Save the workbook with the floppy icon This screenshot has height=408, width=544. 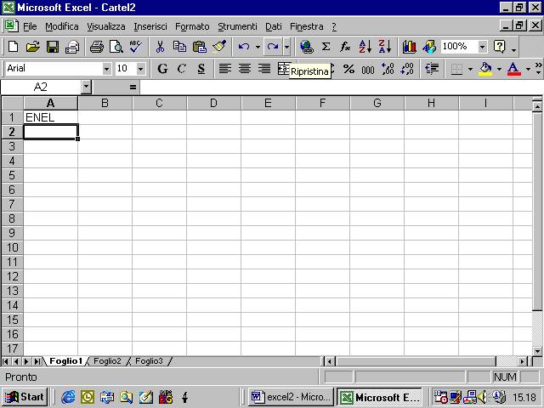tap(53, 46)
